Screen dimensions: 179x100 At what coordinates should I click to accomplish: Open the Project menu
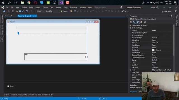(24, 7)
